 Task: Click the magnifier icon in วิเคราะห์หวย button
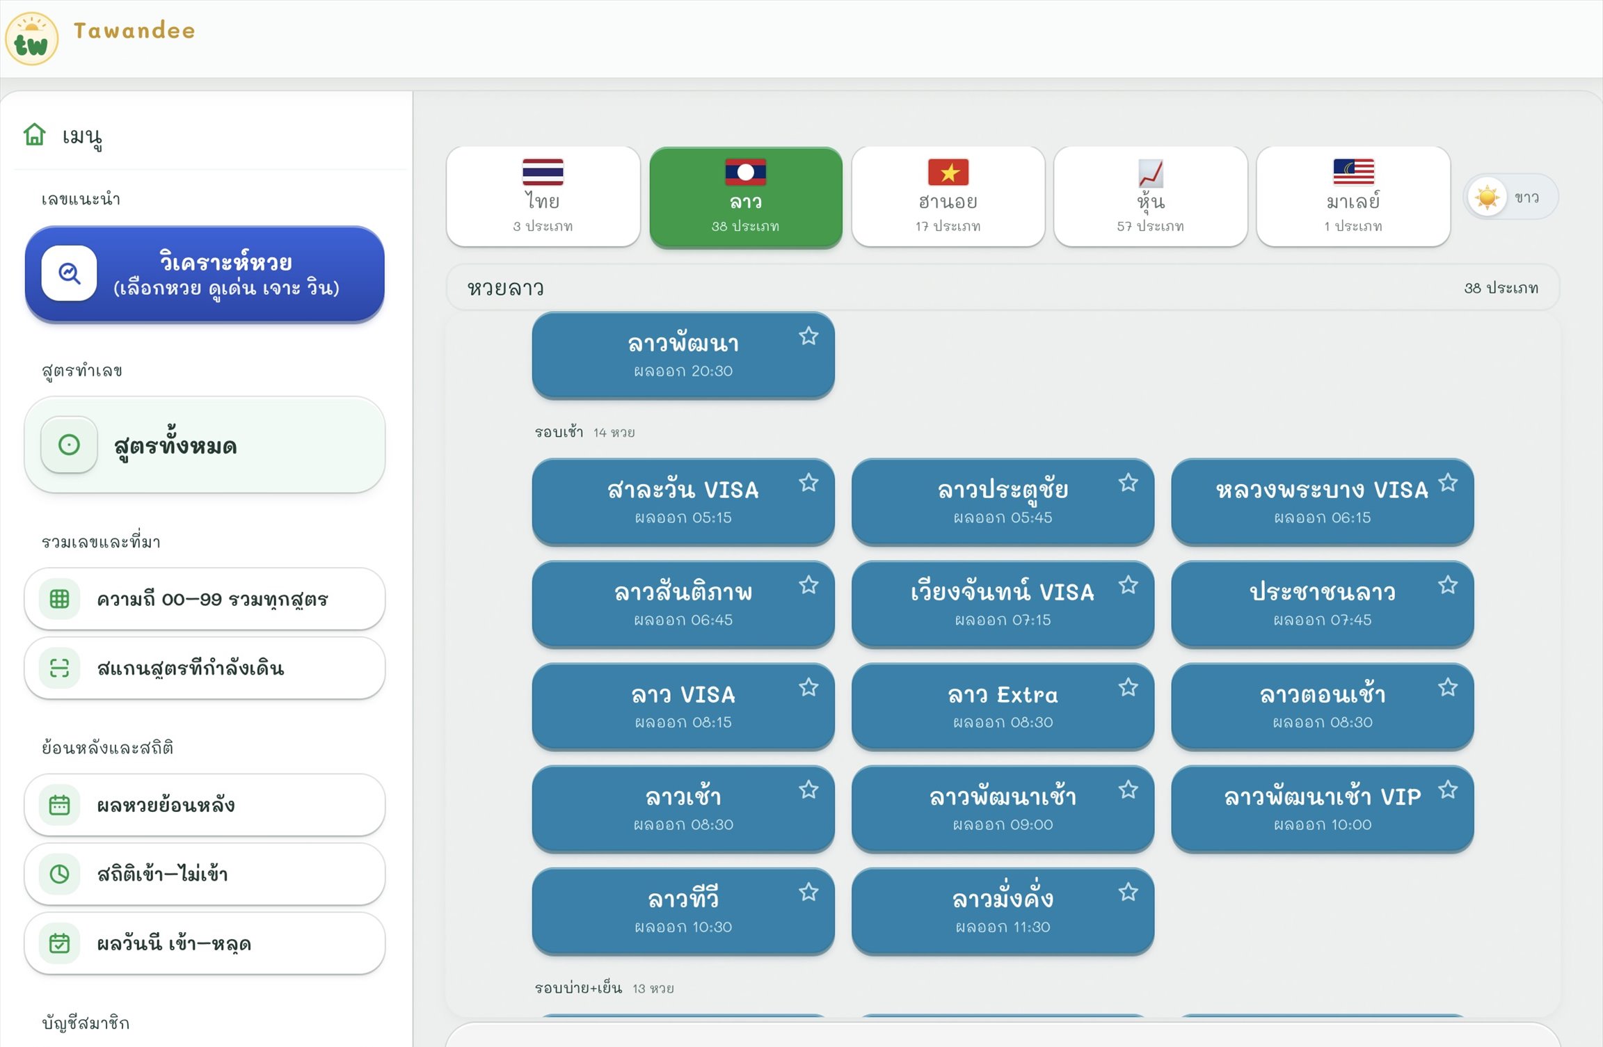[69, 273]
